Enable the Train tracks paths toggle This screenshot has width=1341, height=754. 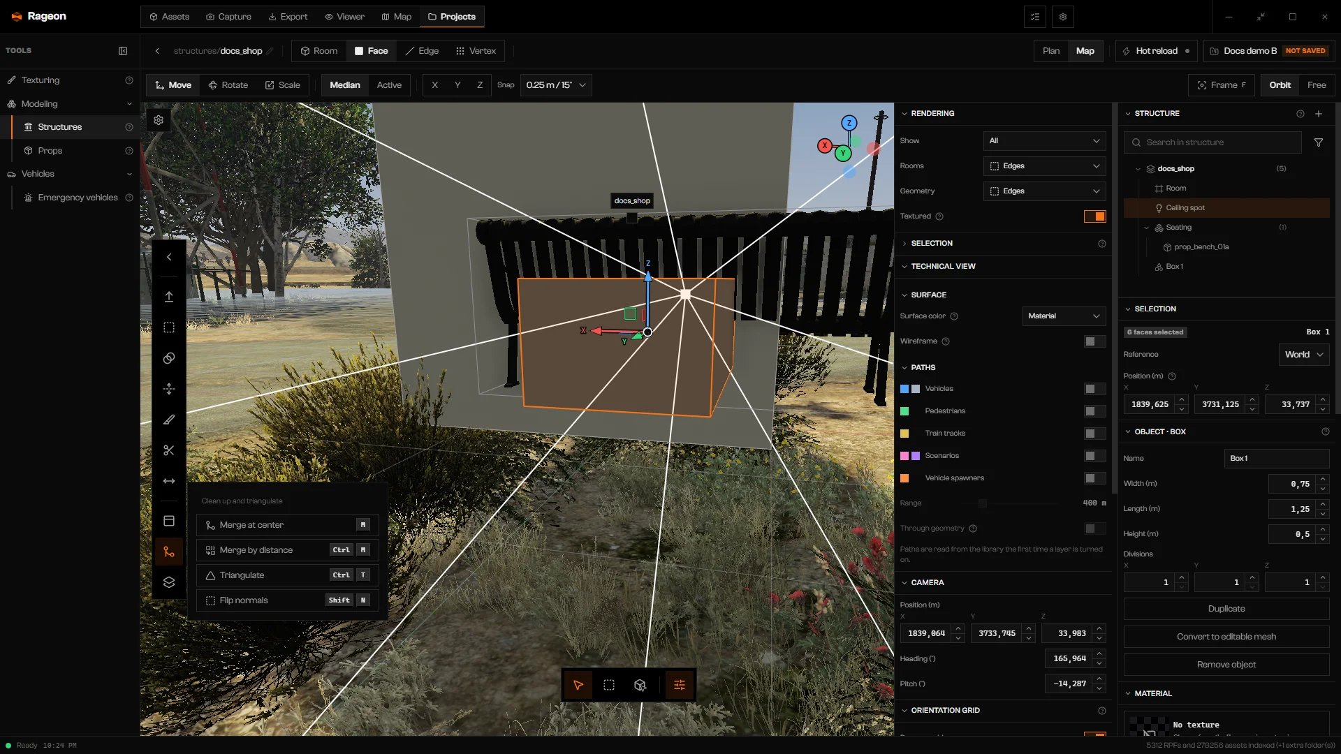coord(1094,434)
